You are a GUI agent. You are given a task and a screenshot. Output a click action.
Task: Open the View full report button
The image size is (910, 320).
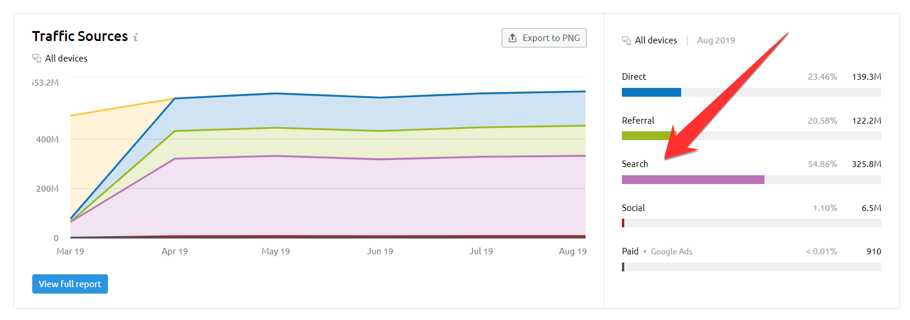(70, 284)
